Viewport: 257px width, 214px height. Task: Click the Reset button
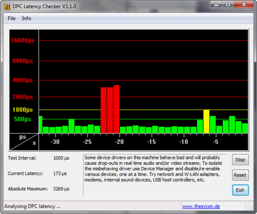pos(240,175)
